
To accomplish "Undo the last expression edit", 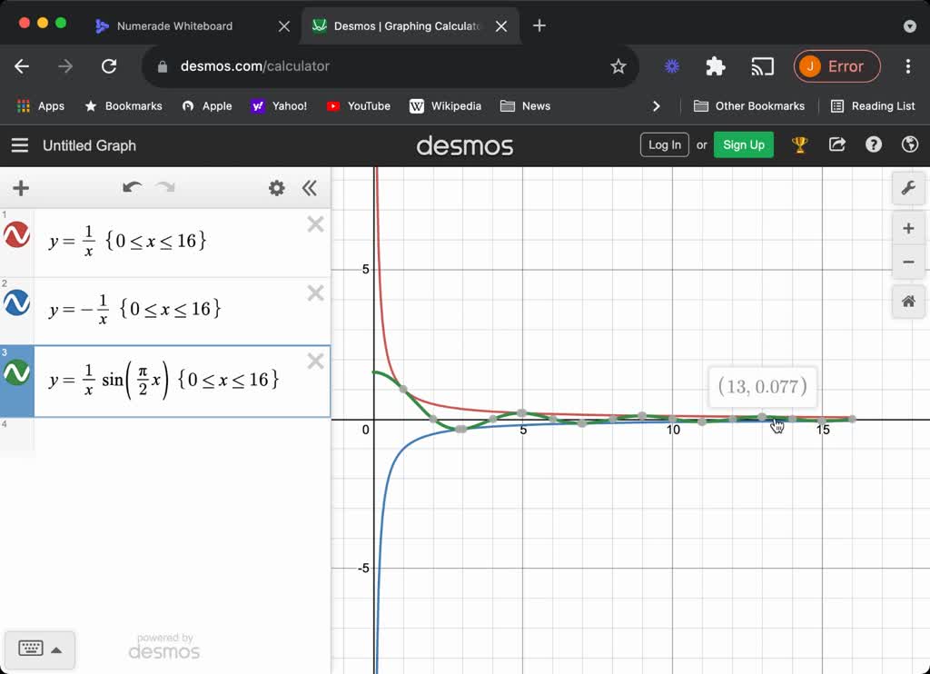I will (x=132, y=188).
